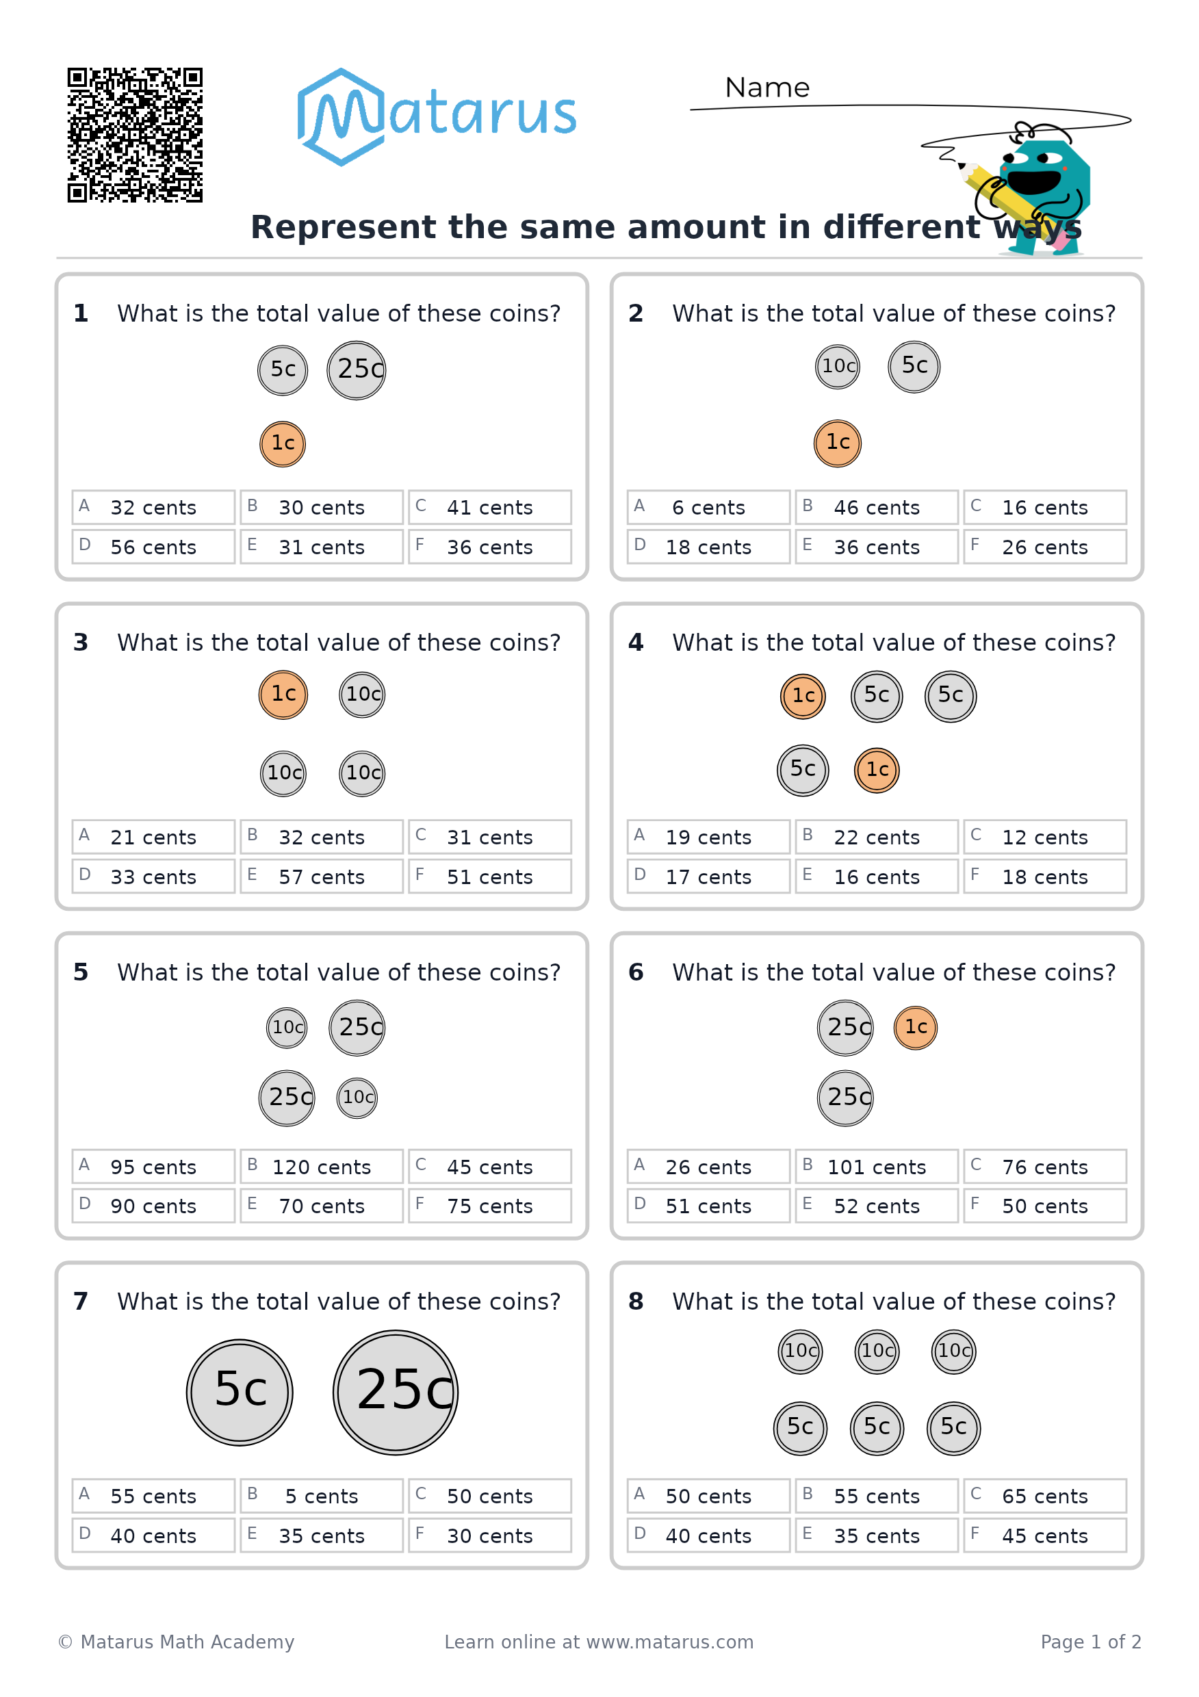Click the Page 1 of 2 indicator
Image resolution: width=1199 pixels, height=1697 pixels.
click(1090, 1642)
